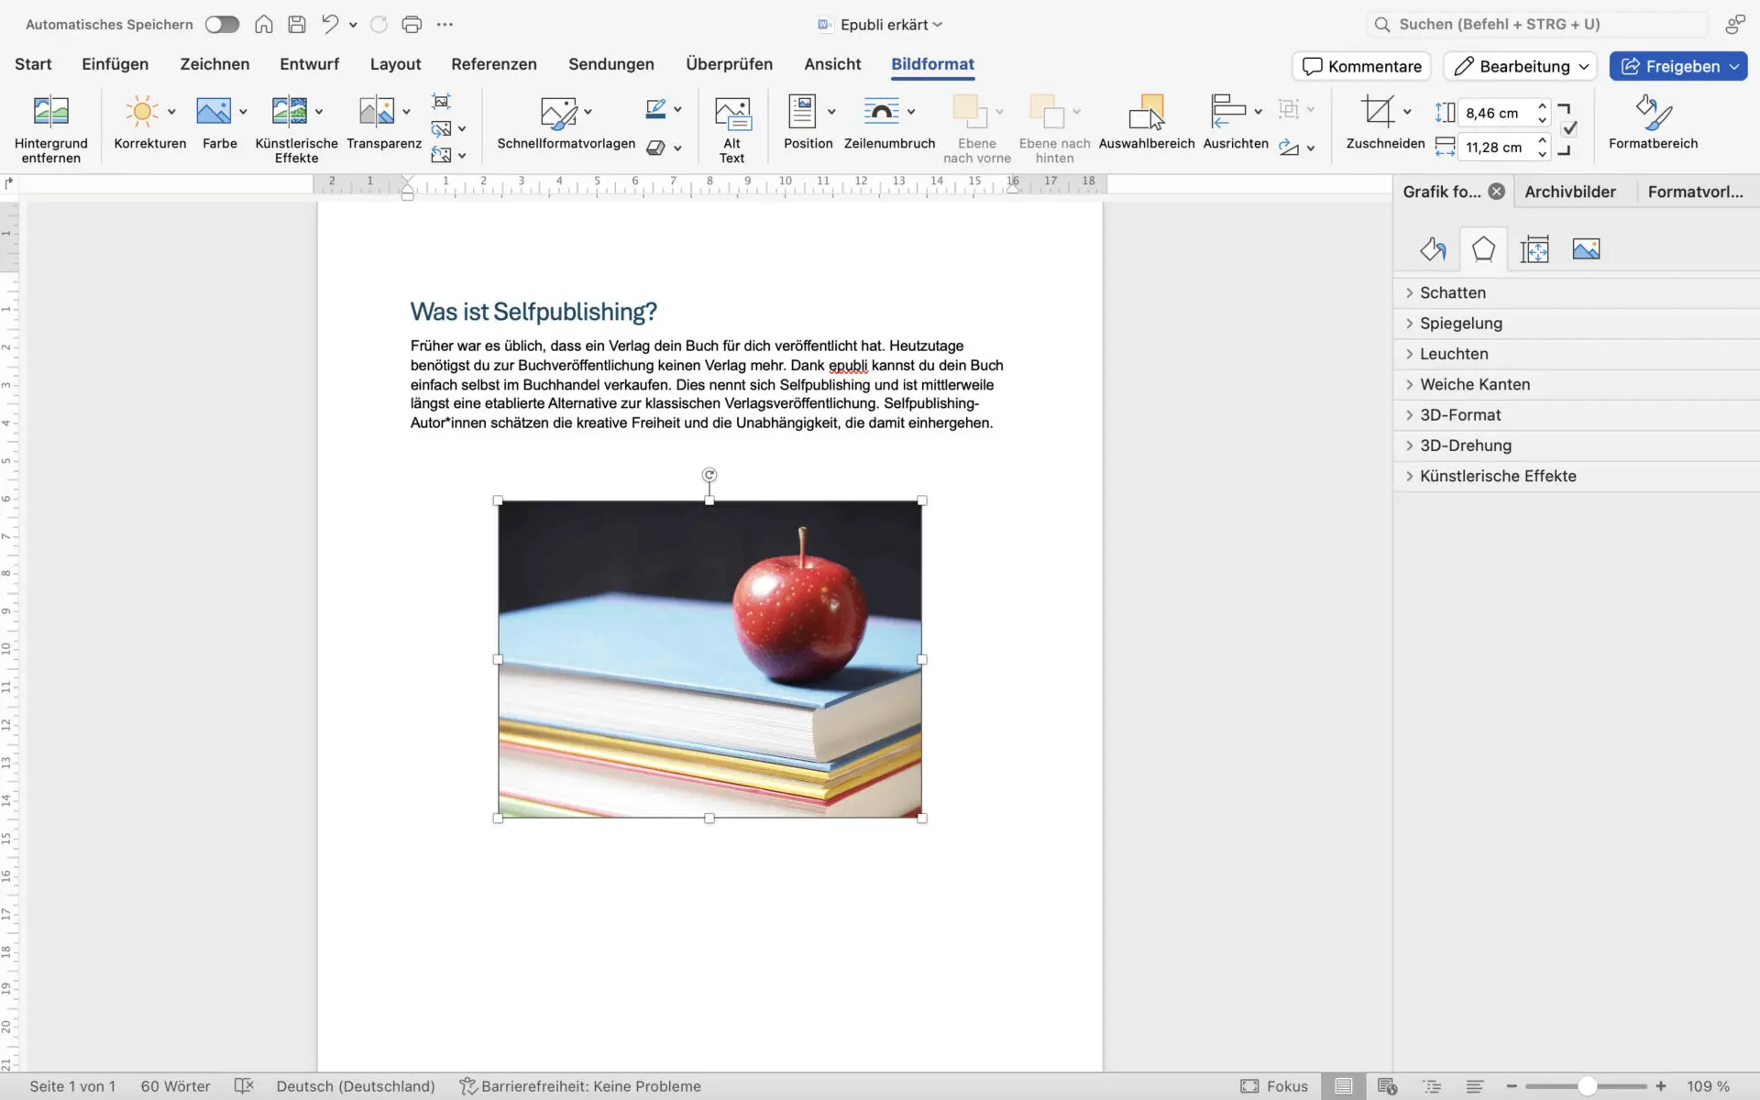Click the zoom out minus button
This screenshot has height=1100, width=1760.
tap(1512, 1086)
